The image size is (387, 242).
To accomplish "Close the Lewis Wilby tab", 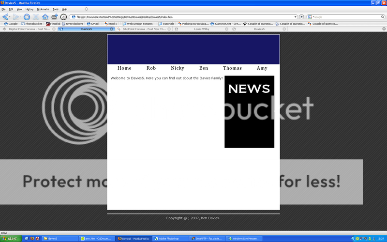I will [x=226, y=29].
